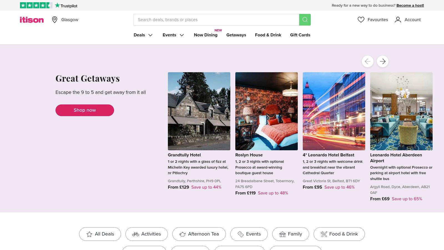Click the Leonardo Hotel Aberdeen Airport title
Screen dimensions: 444x250
click(396, 158)
